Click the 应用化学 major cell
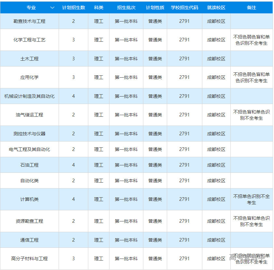The width and height of the screenshot is (274, 270). click(x=29, y=77)
